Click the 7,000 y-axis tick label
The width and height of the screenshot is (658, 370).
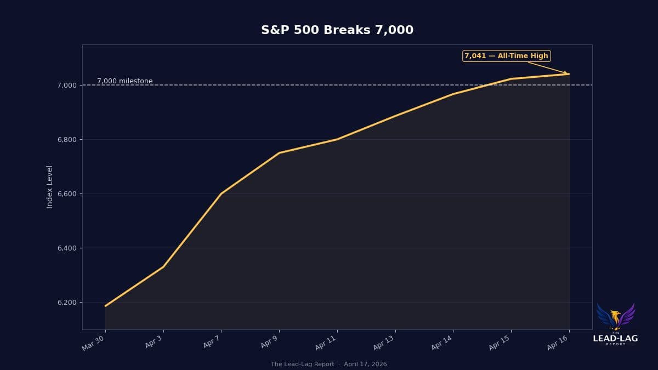(66, 85)
